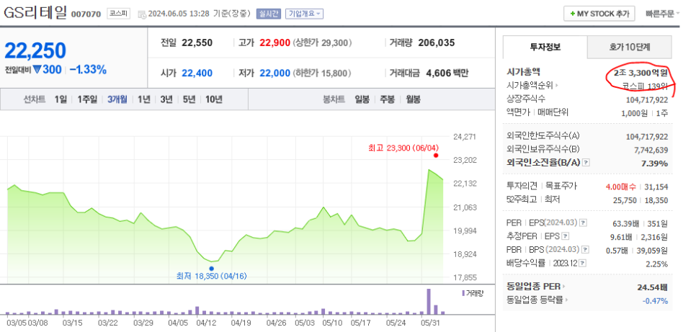Click the tallest volume bar near 05/31

point(429,302)
